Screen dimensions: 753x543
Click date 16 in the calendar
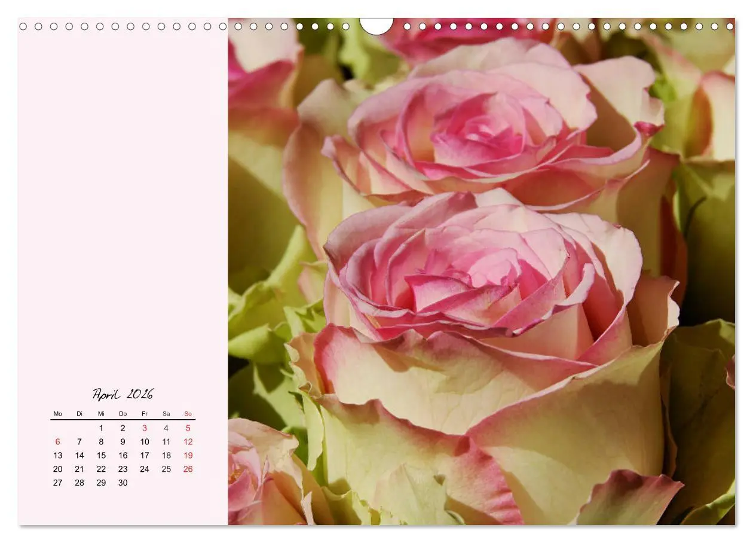(x=123, y=456)
